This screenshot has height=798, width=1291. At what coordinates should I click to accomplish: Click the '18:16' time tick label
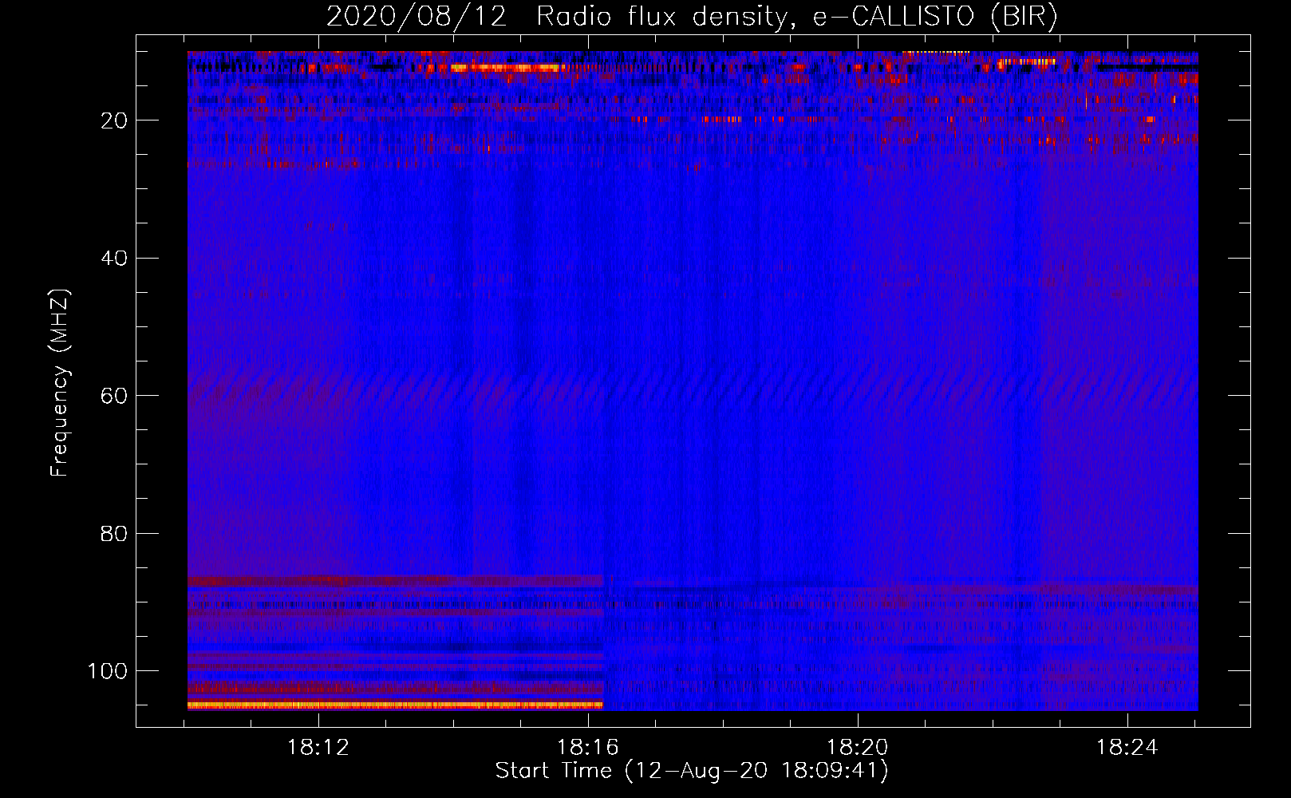(588, 748)
